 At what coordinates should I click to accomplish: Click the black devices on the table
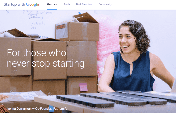pos(116,98)
